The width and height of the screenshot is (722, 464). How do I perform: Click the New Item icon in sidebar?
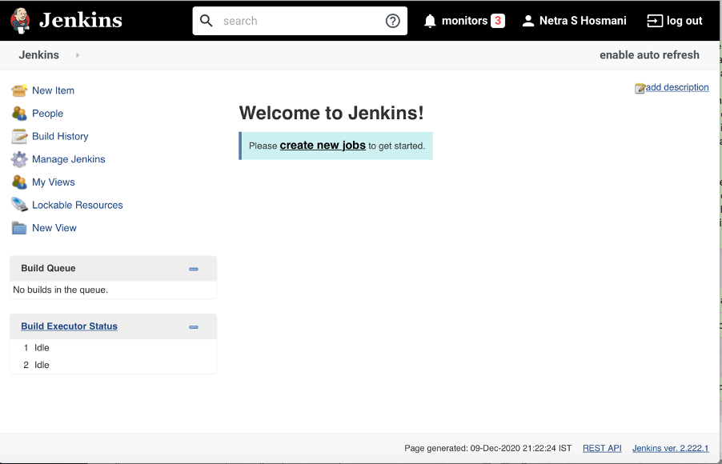18,90
